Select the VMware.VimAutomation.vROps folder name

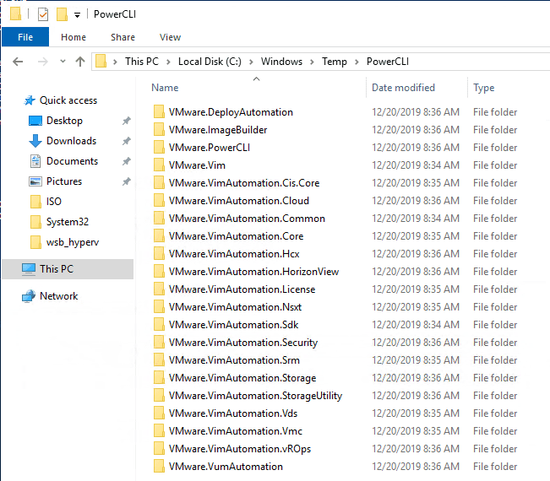coord(240,449)
